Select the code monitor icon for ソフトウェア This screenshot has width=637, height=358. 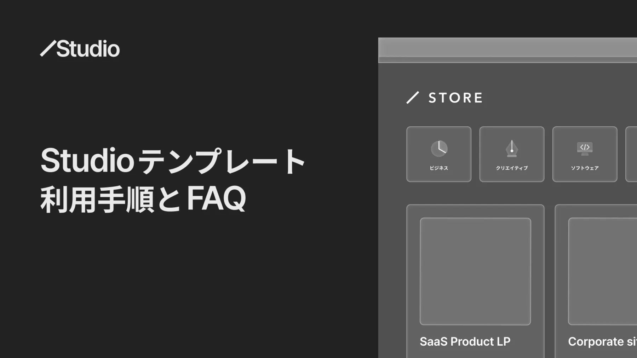click(x=585, y=149)
